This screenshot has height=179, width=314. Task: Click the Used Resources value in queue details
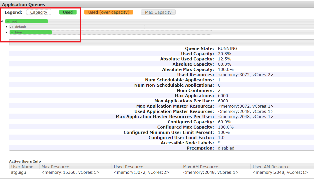point(245,75)
